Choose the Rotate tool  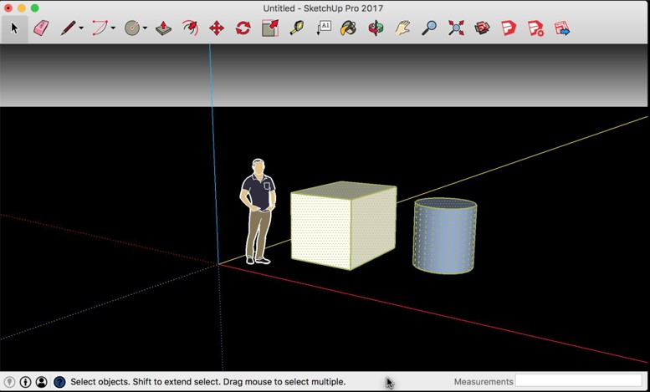[x=243, y=28]
